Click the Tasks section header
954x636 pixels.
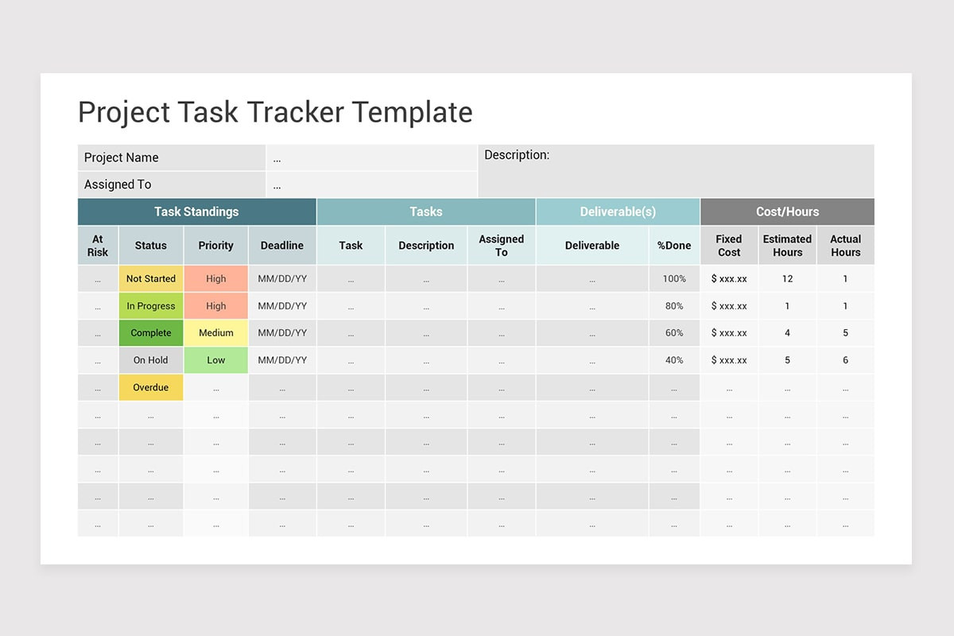(426, 211)
